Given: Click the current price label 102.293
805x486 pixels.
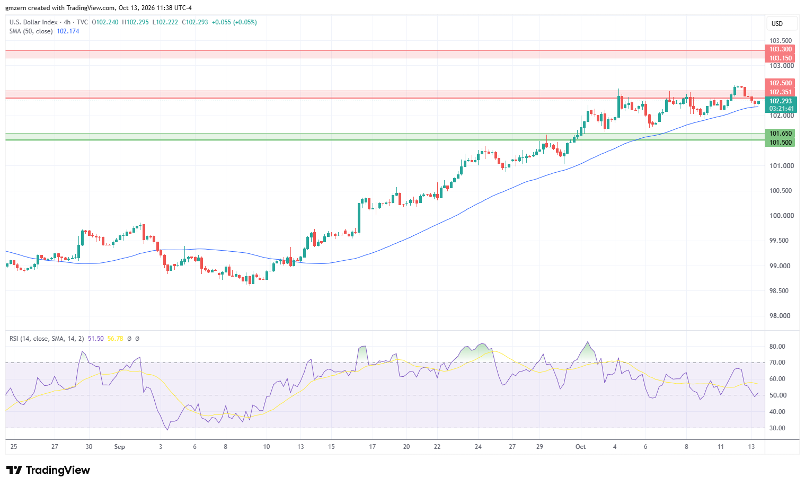Looking at the screenshot, I should coord(781,101).
